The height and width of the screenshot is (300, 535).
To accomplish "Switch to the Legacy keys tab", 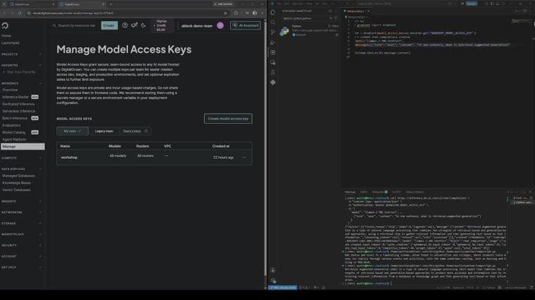I will (x=103, y=131).
